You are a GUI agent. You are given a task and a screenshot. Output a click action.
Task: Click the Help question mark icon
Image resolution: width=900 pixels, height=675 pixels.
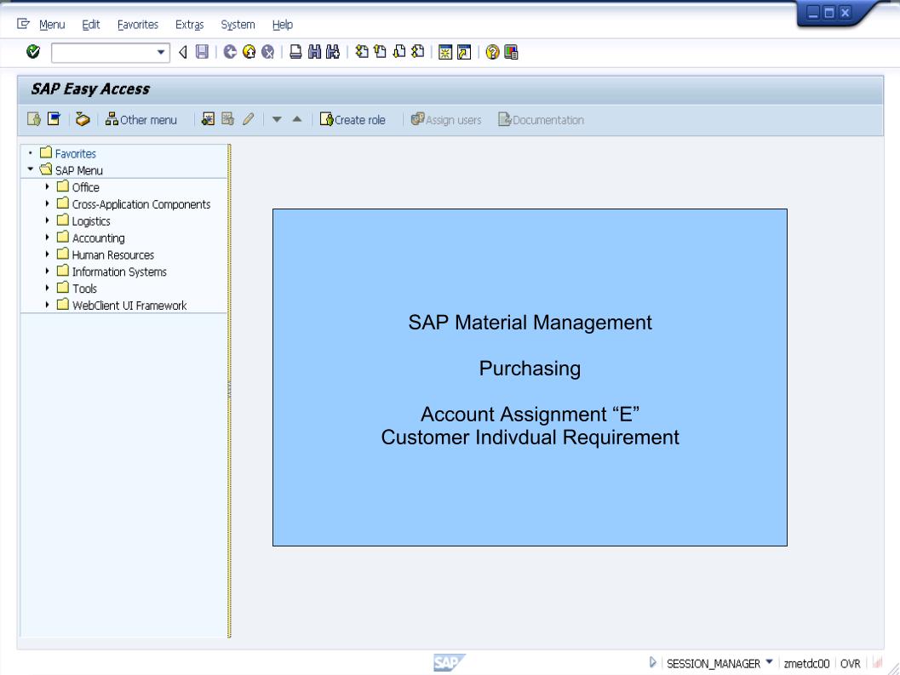[x=493, y=53]
